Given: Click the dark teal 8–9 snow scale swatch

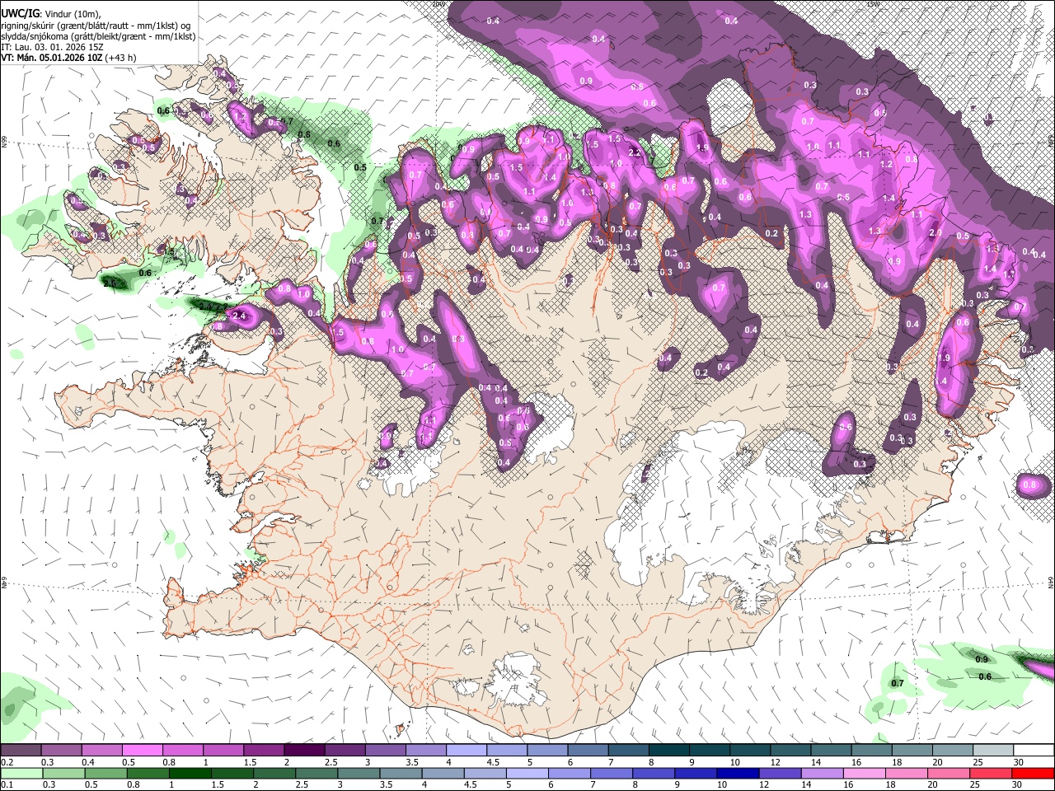Looking at the screenshot, I should [669, 751].
